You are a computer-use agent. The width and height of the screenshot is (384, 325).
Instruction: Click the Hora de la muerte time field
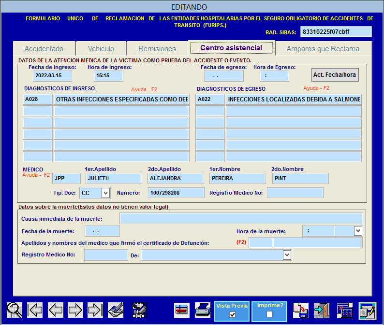click(x=318, y=231)
